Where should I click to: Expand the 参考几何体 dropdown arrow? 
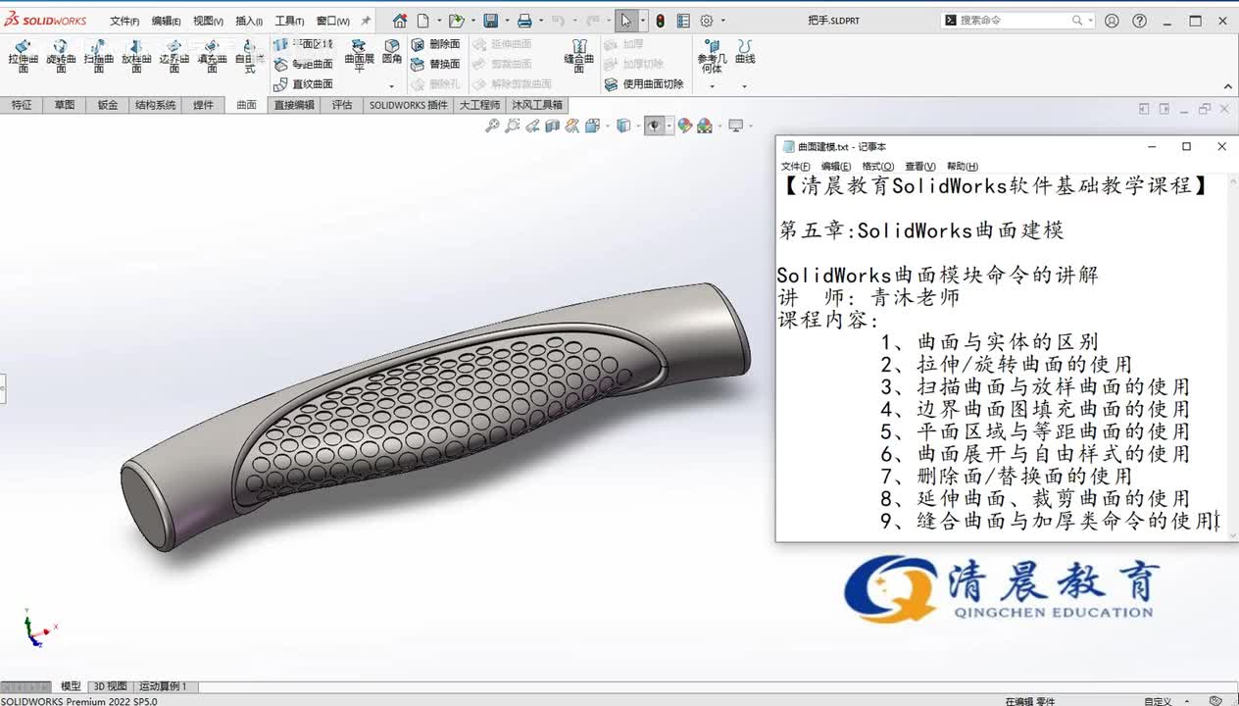(x=713, y=86)
